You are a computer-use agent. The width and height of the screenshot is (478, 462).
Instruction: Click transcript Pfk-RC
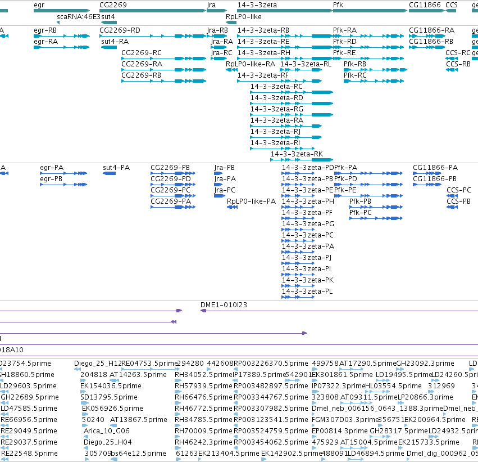pos(374,81)
